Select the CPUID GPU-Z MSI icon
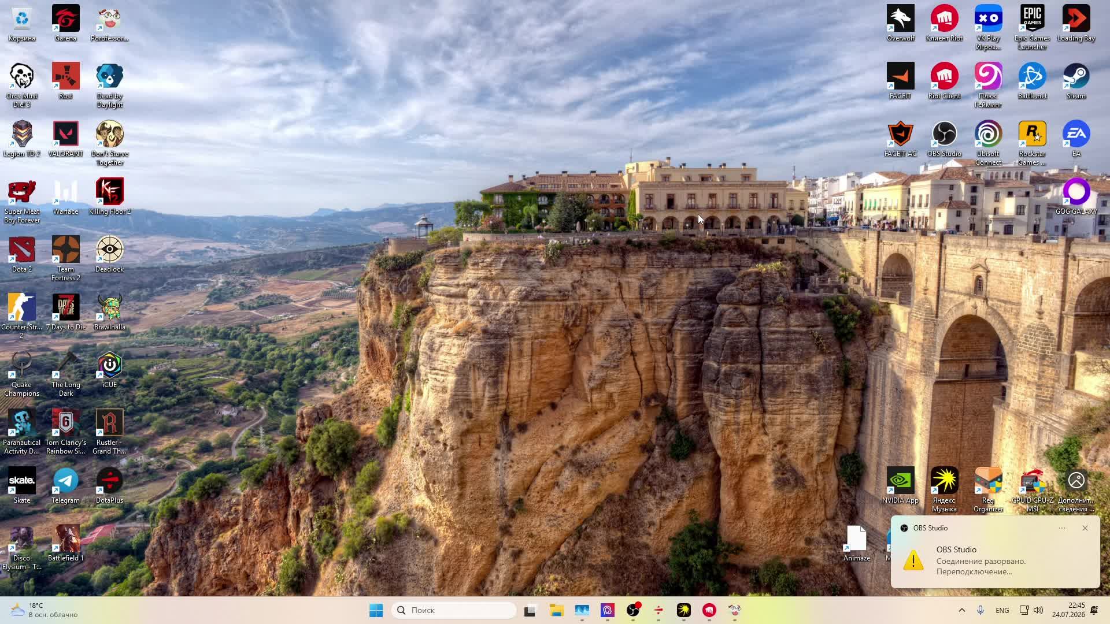Screen dimensions: 1110x624 coord(1032,490)
